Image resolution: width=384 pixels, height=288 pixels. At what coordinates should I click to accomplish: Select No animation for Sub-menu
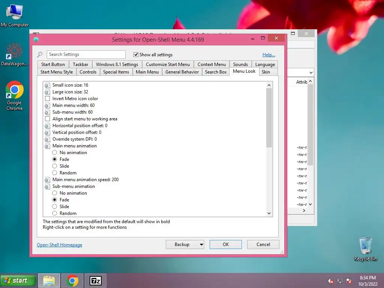[x=55, y=193]
